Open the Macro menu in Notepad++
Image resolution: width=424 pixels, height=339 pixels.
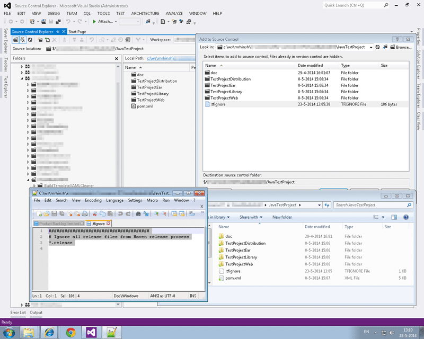152,200
